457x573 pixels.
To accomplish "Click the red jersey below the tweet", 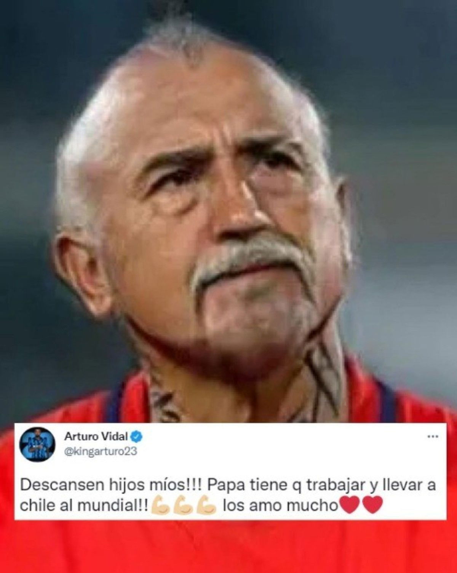I will coord(228,546).
